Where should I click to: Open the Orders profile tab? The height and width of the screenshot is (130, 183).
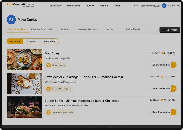coord(65,29)
